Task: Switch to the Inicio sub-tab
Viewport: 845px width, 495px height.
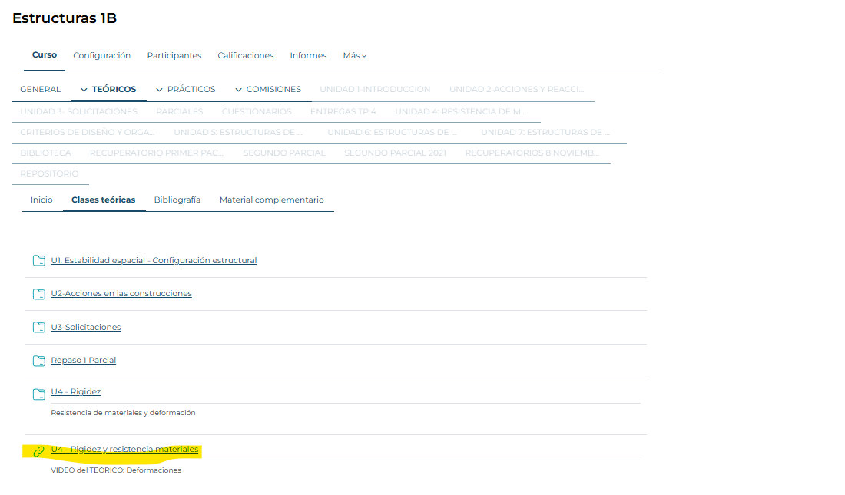Action: (x=41, y=200)
